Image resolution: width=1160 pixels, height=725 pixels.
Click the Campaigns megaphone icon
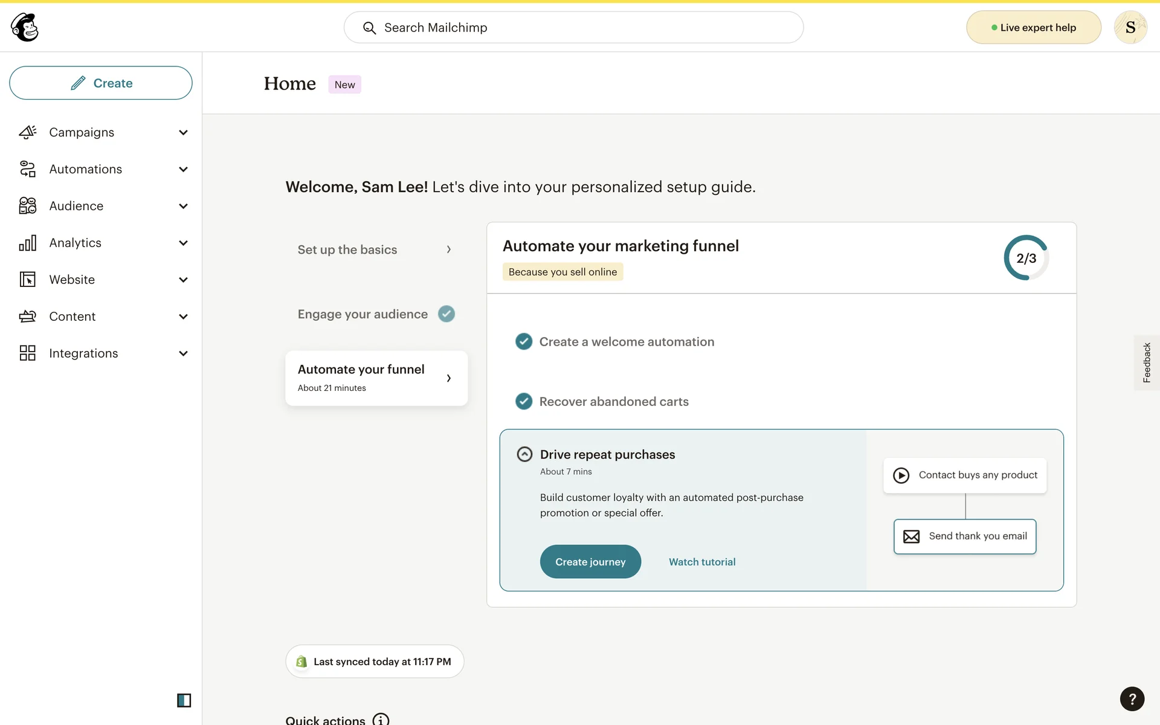27,132
